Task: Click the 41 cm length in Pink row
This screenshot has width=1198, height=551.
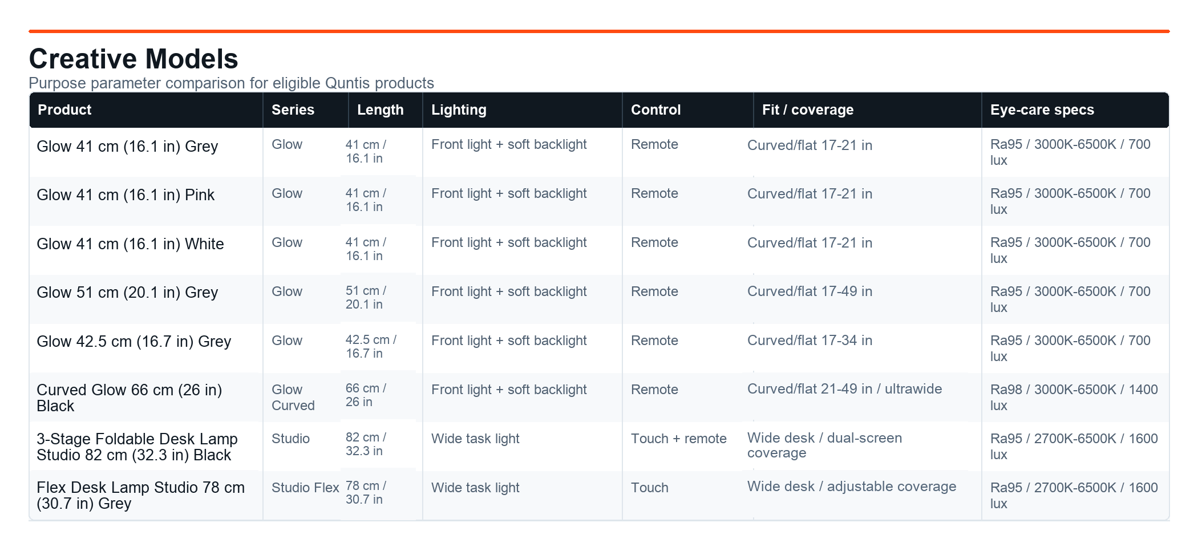Action: click(366, 200)
